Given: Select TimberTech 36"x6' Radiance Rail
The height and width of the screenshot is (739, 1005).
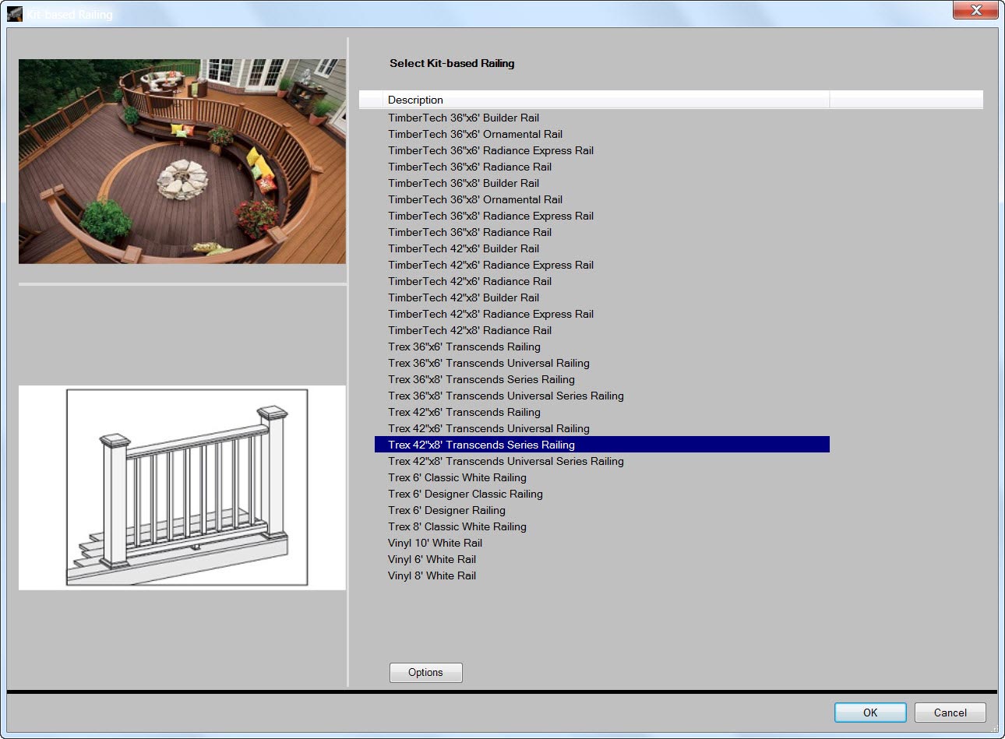Looking at the screenshot, I should (x=470, y=167).
